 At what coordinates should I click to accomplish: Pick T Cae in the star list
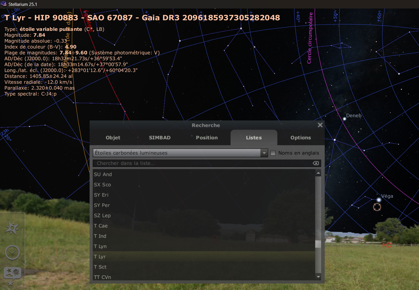(204, 226)
